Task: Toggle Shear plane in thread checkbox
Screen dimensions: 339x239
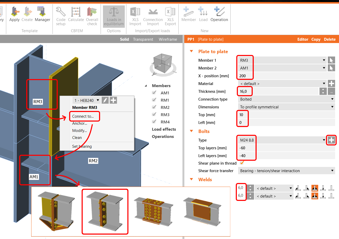Action: coord(242,163)
